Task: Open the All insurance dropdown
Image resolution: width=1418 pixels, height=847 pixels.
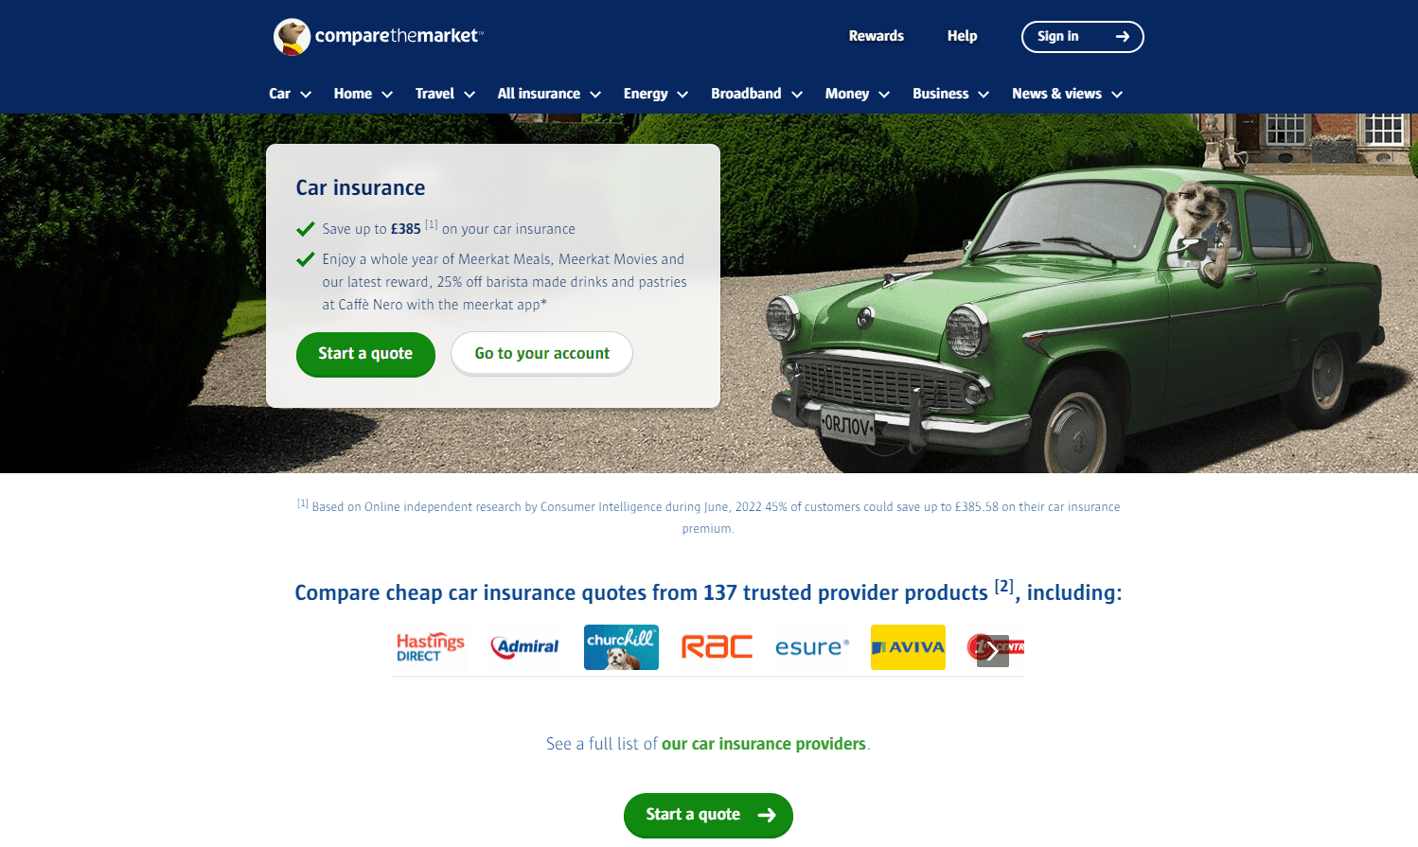Action: (549, 94)
